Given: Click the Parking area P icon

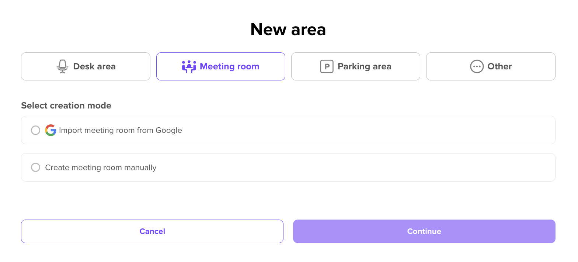Looking at the screenshot, I should pos(327,66).
